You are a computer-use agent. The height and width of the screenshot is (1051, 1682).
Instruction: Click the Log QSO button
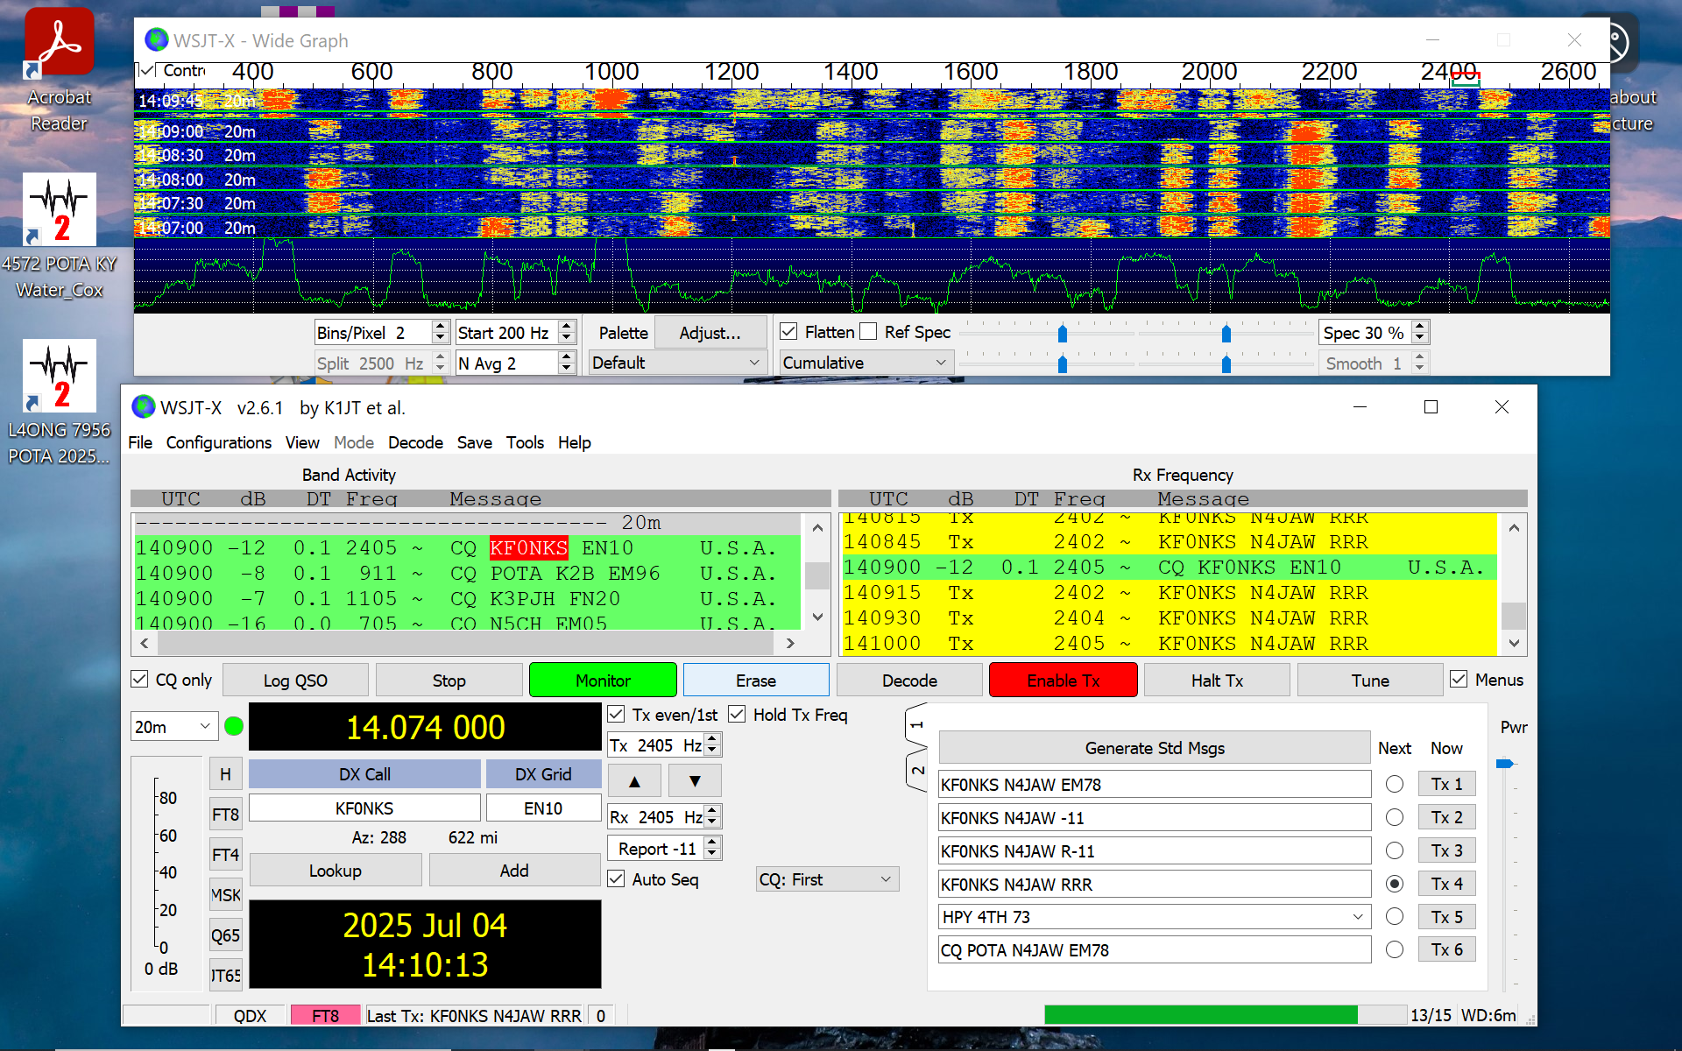click(x=295, y=681)
